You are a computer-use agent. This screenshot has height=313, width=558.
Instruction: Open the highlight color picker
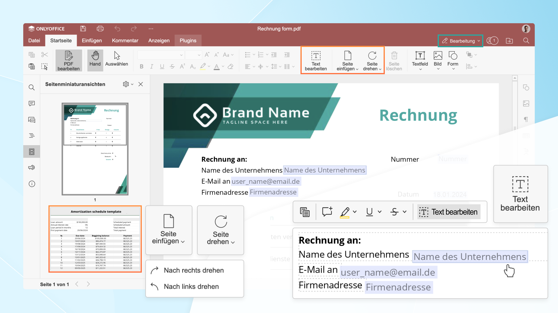pos(355,212)
